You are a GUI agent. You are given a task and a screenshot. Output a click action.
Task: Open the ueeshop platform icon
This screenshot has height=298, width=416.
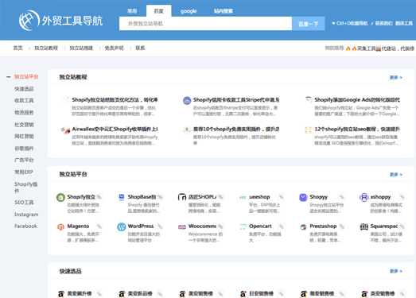(243, 197)
